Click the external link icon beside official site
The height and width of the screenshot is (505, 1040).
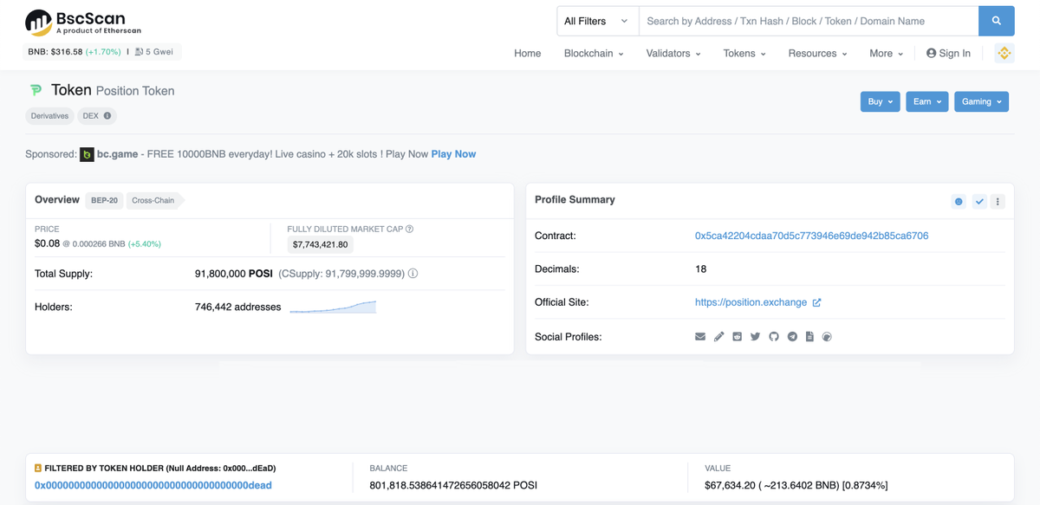coord(816,302)
